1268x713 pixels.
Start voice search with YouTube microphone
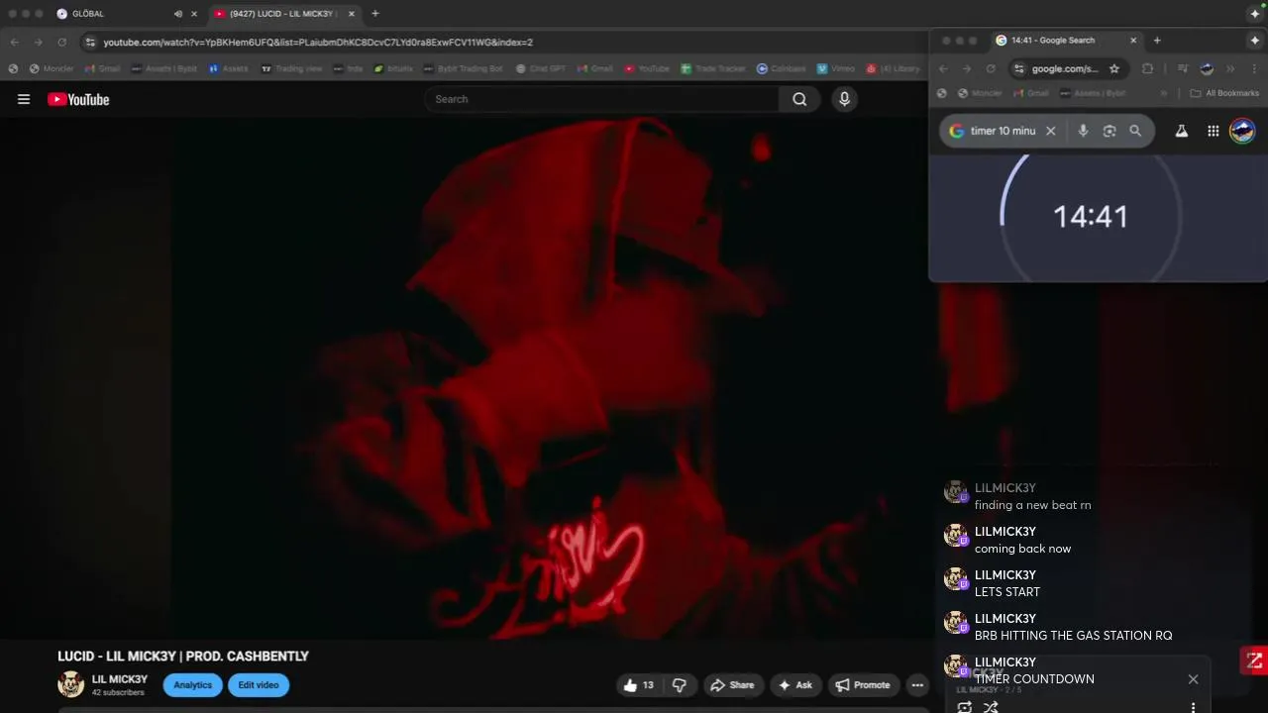pyautogui.click(x=844, y=99)
